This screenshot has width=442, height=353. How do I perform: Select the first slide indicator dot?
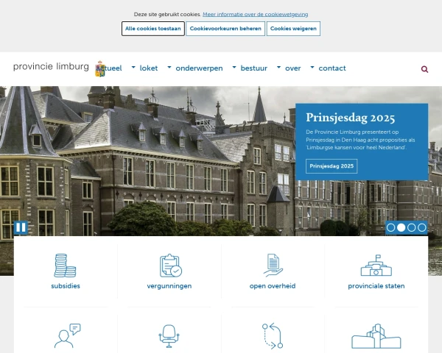pos(390,227)
